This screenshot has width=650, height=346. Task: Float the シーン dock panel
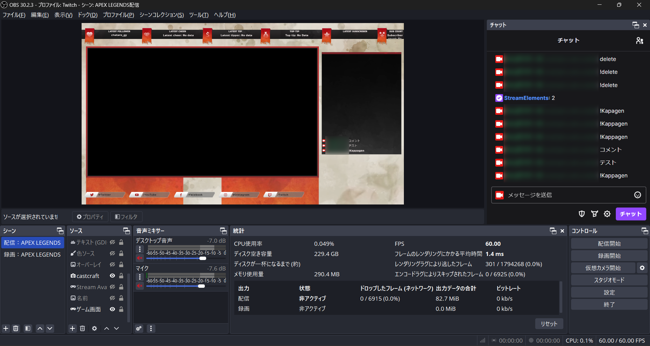(60, 231)
